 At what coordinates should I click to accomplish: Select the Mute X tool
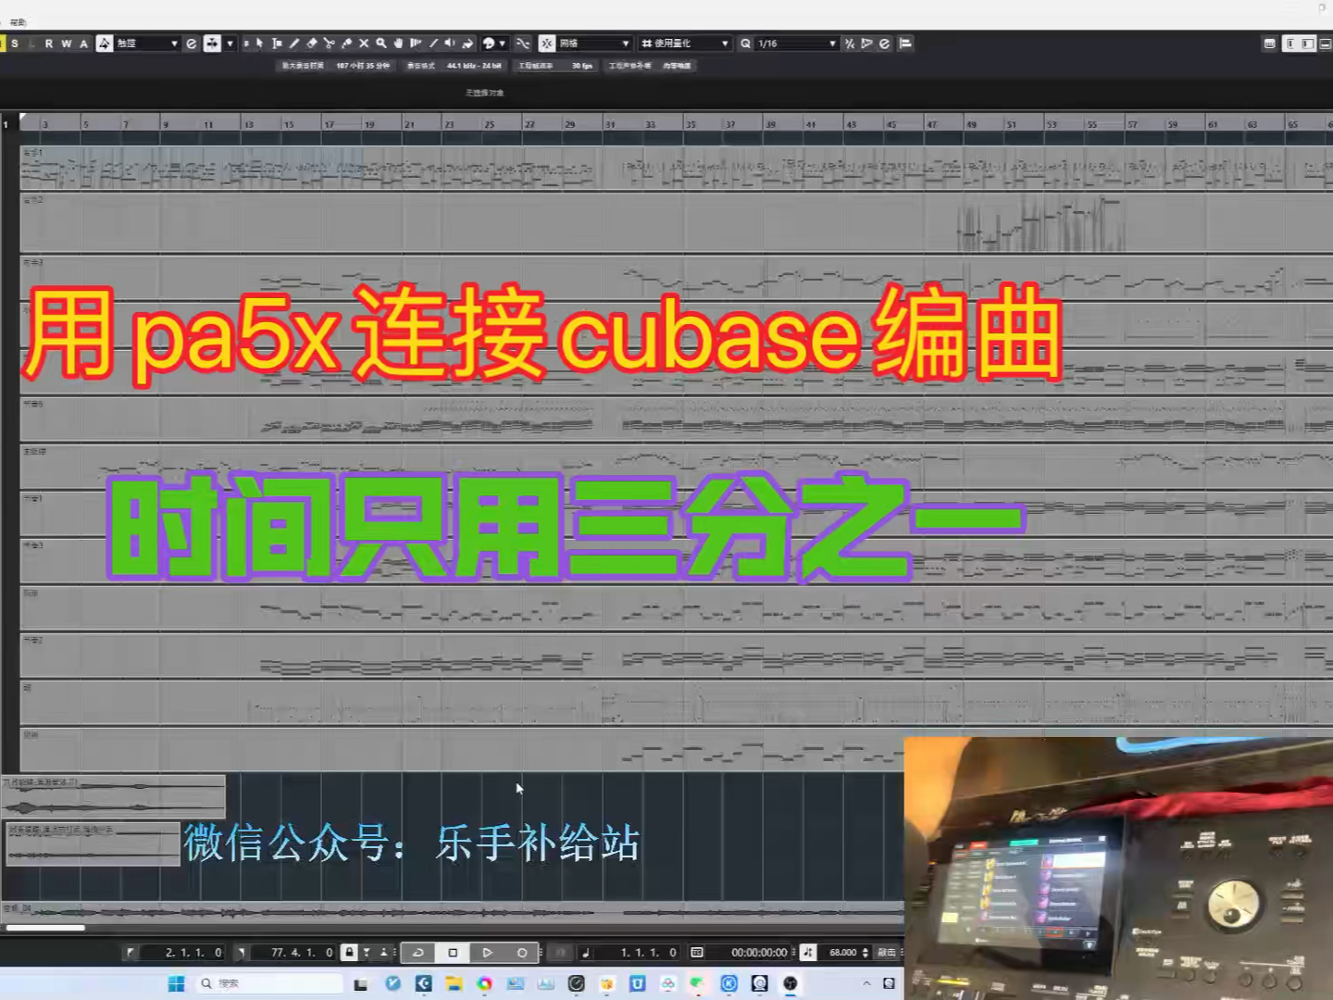(x=364, y=44)
